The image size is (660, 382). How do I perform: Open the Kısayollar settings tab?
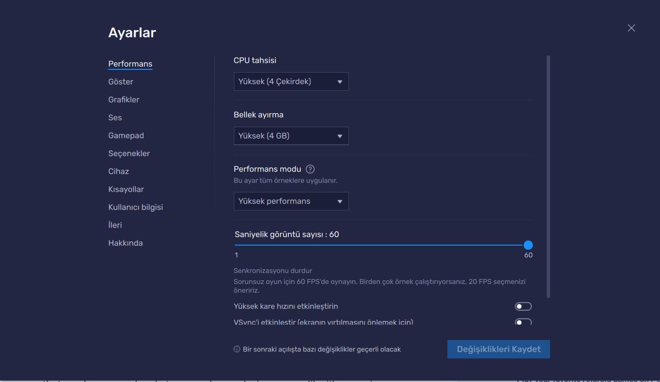tap(126, 189)
